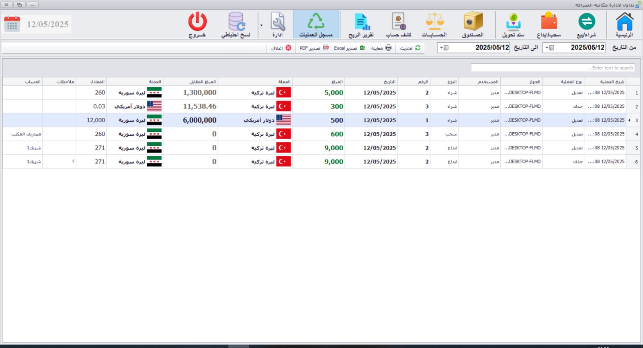
Task: Open the نسخ احتياطي backup database icon
Action: 236,25
